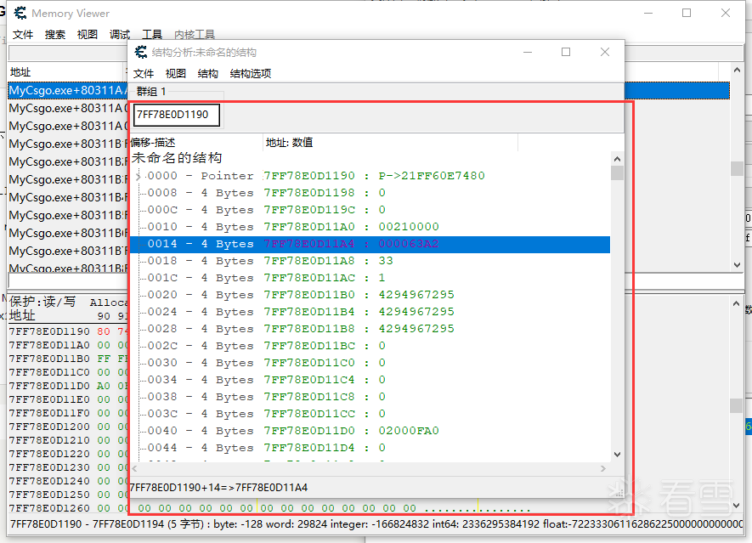
Task: Click the red byte 80 in hex view
Action: click(x=104, y=331)
